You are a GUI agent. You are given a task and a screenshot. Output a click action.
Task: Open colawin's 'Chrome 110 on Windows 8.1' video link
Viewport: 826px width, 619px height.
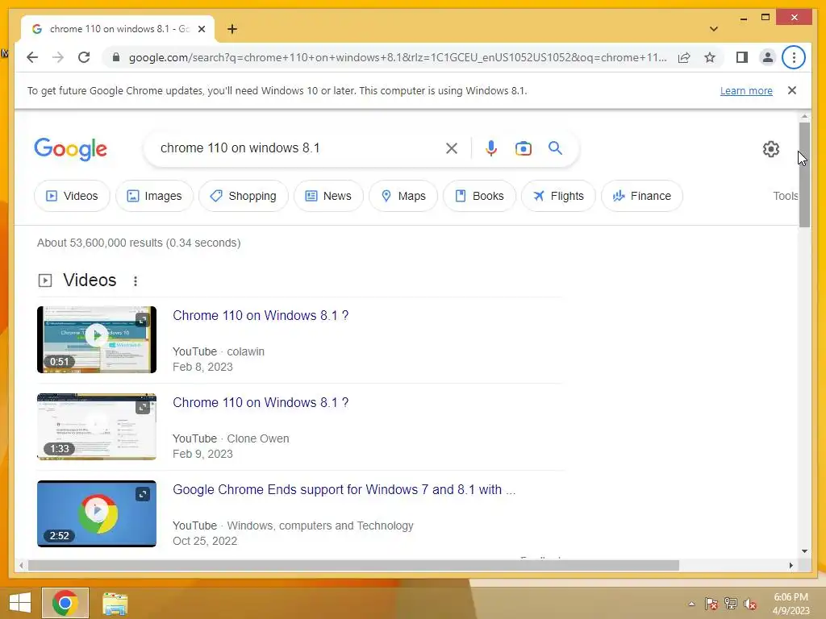pos(261,315)
